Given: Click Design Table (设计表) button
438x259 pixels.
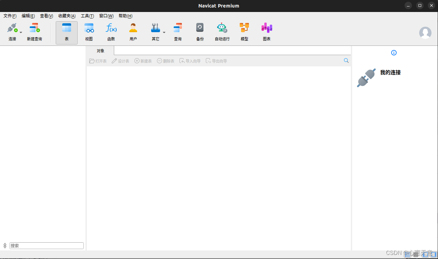Looking at the screenshot, I should coord(120,61).
